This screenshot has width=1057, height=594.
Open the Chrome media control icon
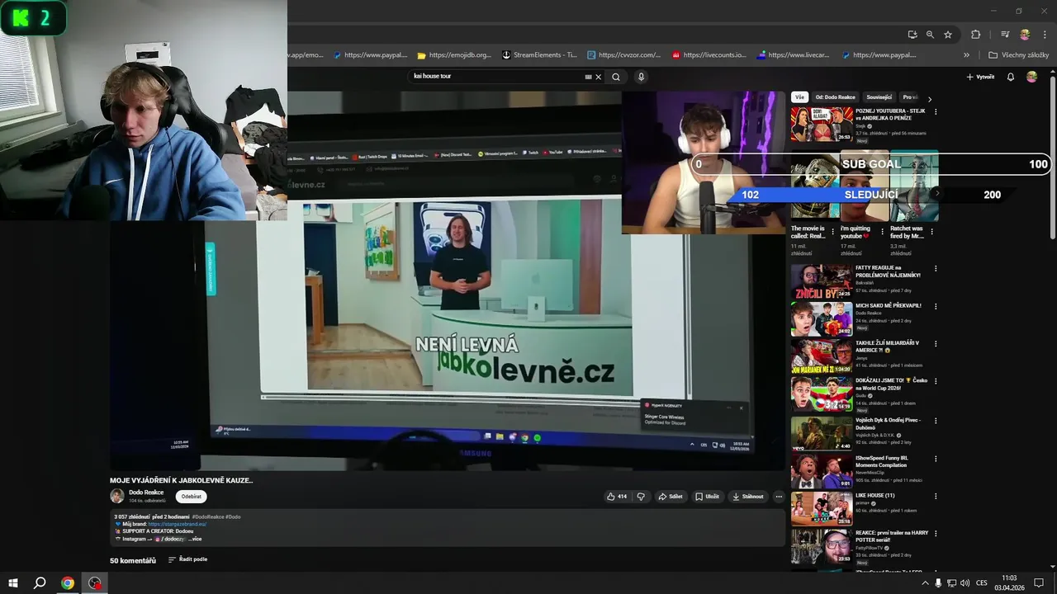(1005, 35)
